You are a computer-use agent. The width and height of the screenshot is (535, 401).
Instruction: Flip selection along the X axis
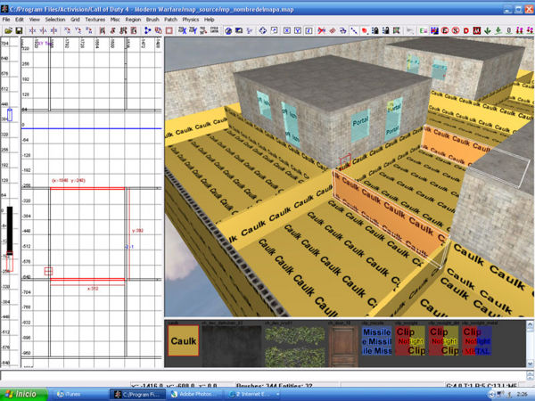click(x=32, y=30)
